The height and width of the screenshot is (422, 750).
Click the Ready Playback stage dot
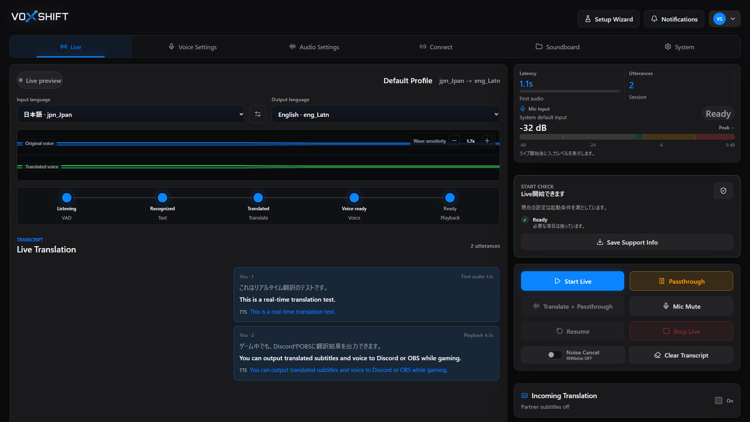[x=450, y=198]
